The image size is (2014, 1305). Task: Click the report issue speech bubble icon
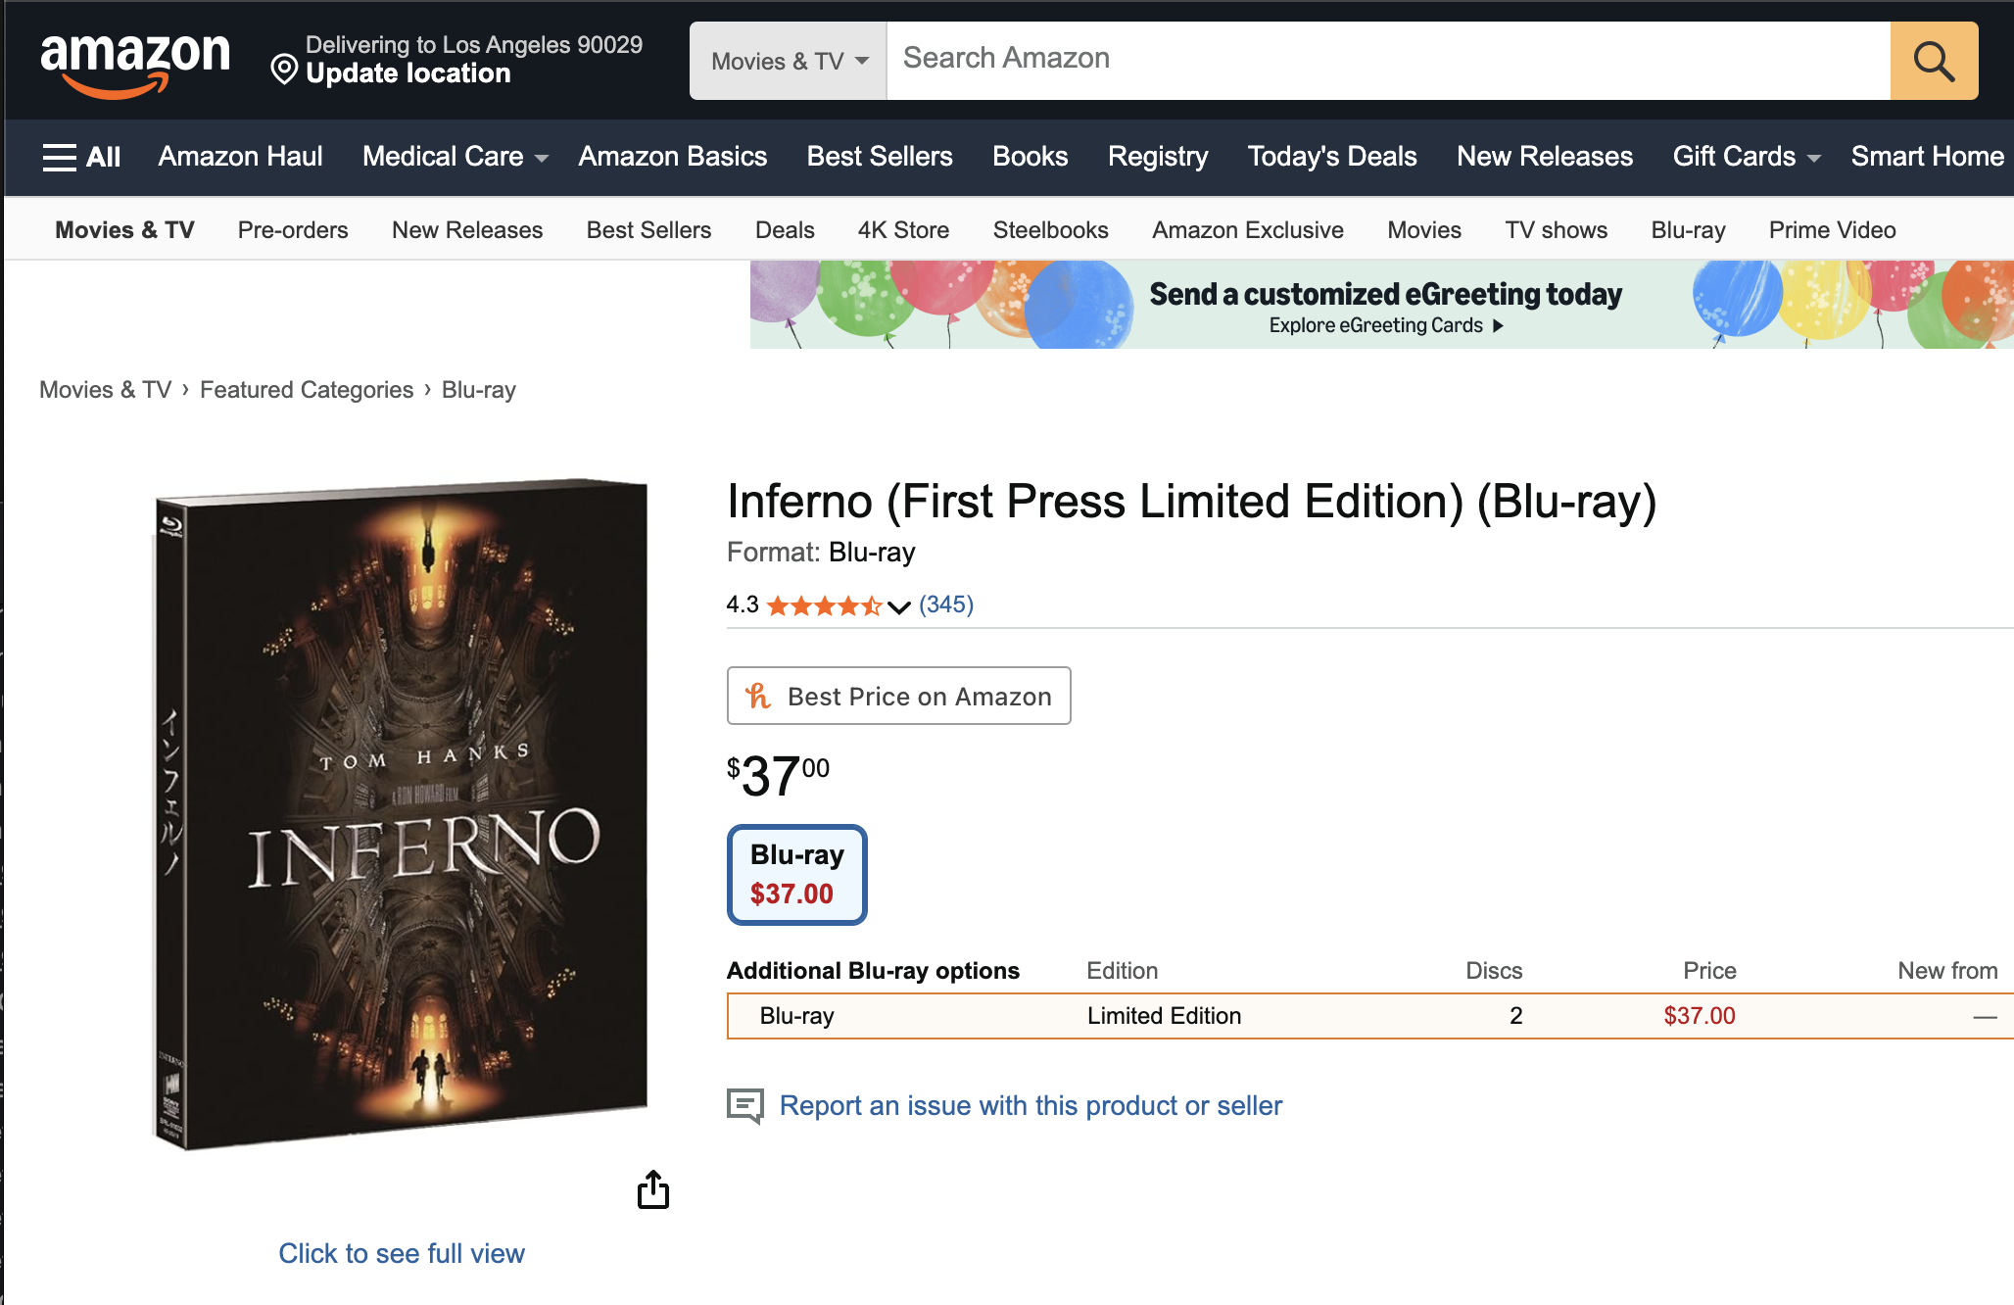[744, 1105]
